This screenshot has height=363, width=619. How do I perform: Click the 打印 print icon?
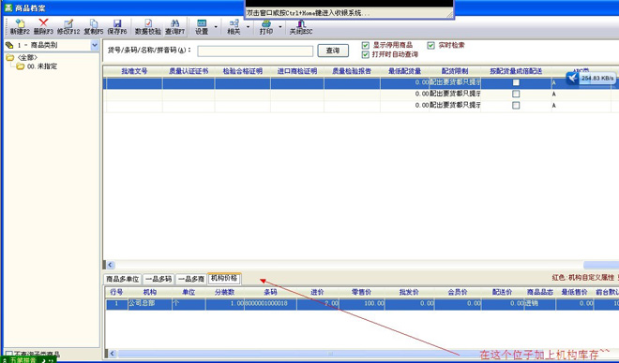[x=266, y=23]
